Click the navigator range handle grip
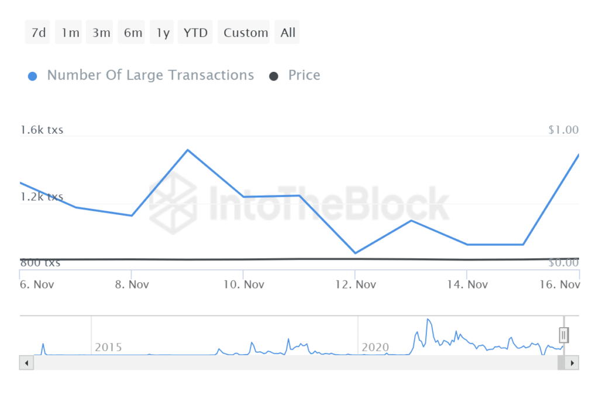Screen dimensions: 599x399 click(x=563, y=335)
